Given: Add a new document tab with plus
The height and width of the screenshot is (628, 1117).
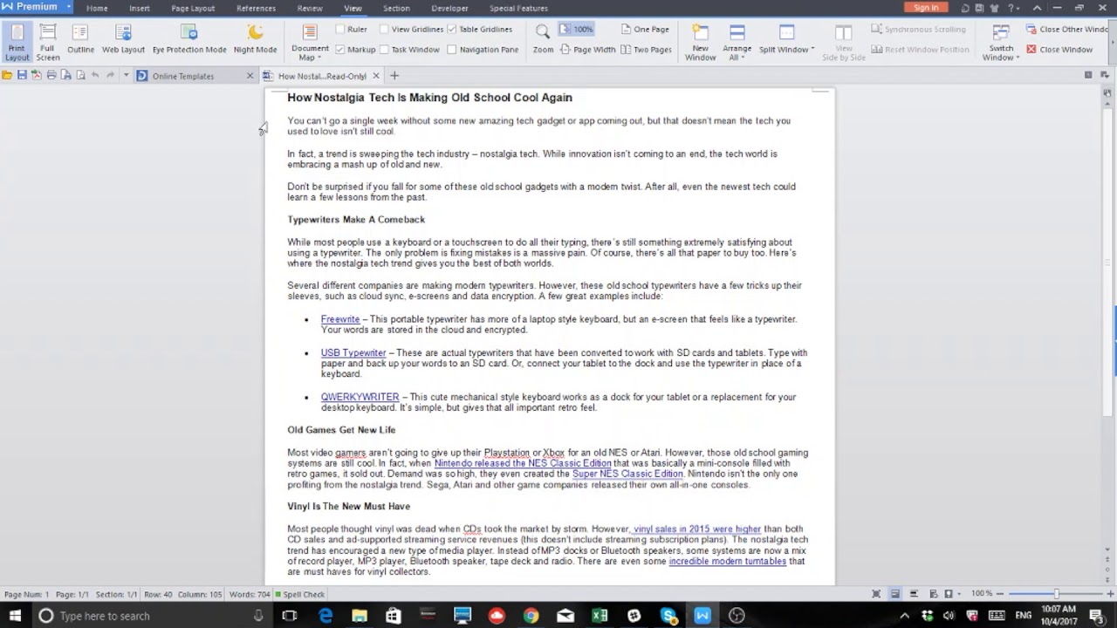Looking at the screenshot, I should pyautogui.click(x=394, y=76).
